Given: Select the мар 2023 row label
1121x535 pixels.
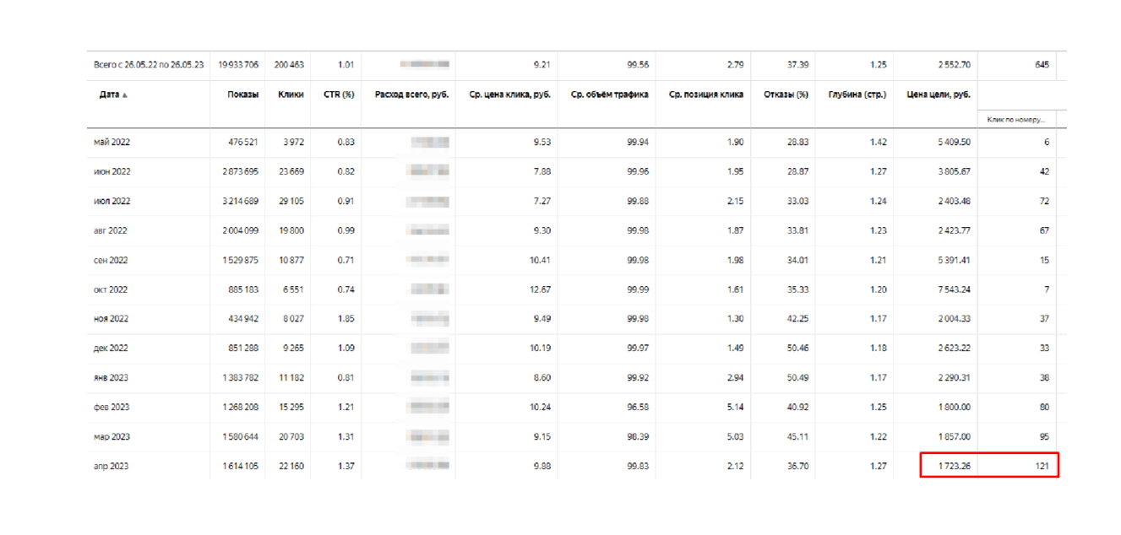Looking at the screenshot, I should pos(112,437).
